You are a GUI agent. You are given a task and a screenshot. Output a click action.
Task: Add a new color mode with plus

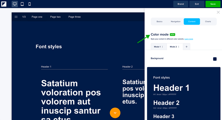pos(187,47)
